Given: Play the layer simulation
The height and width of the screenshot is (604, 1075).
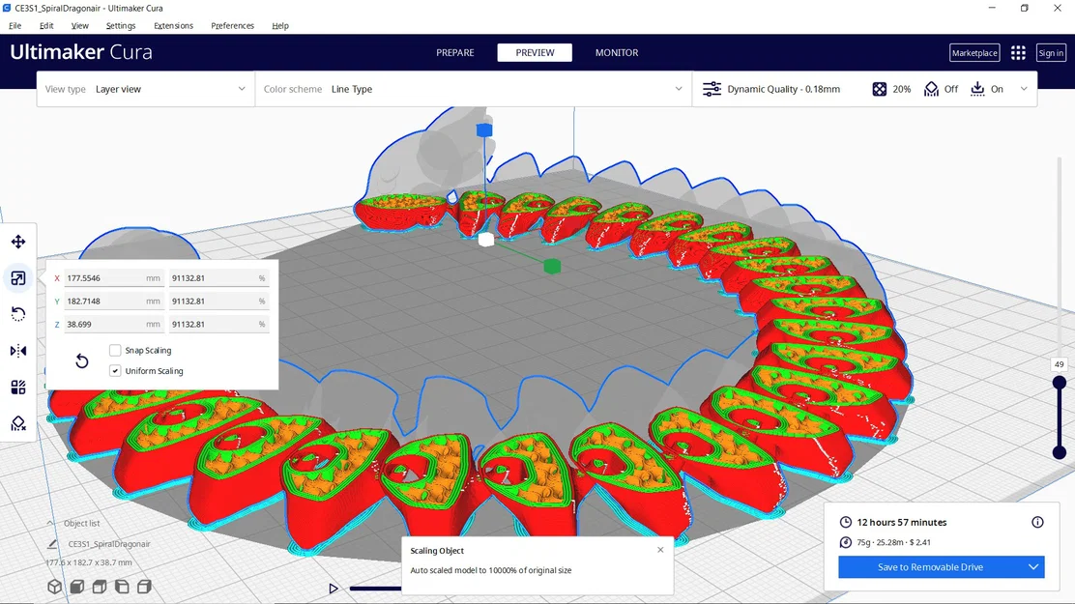Looking at the screenshot, I should pos(334,589).
